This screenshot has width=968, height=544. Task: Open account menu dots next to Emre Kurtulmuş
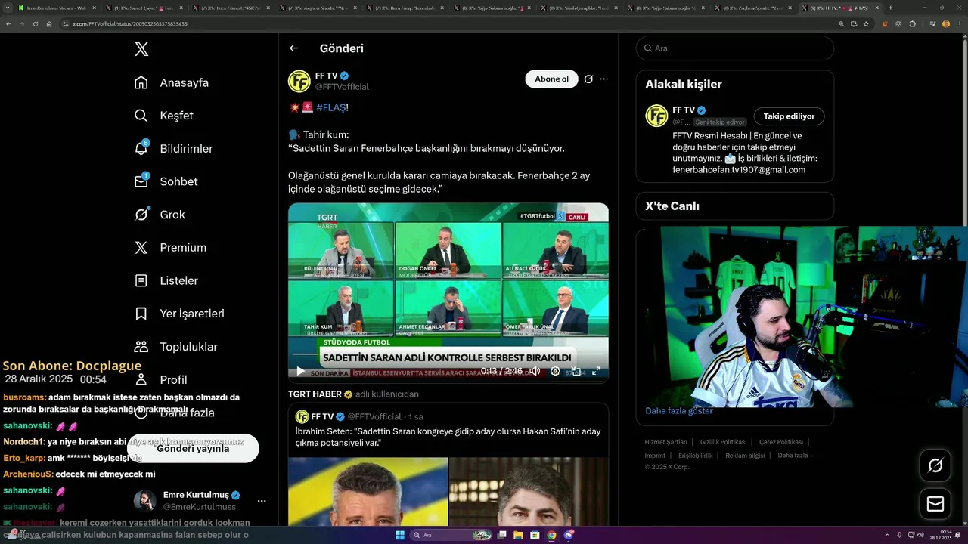(262, 501)
